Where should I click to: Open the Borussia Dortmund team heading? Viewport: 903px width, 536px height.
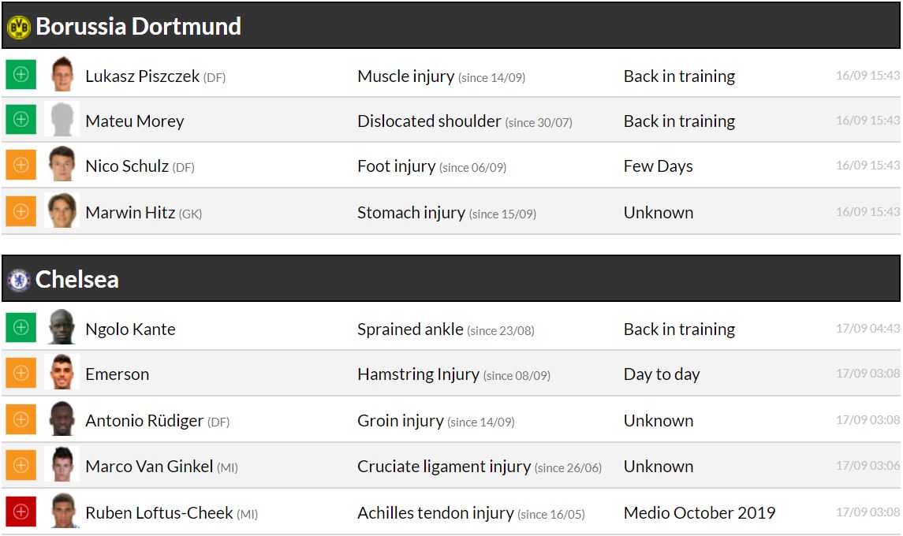(138, 27)
